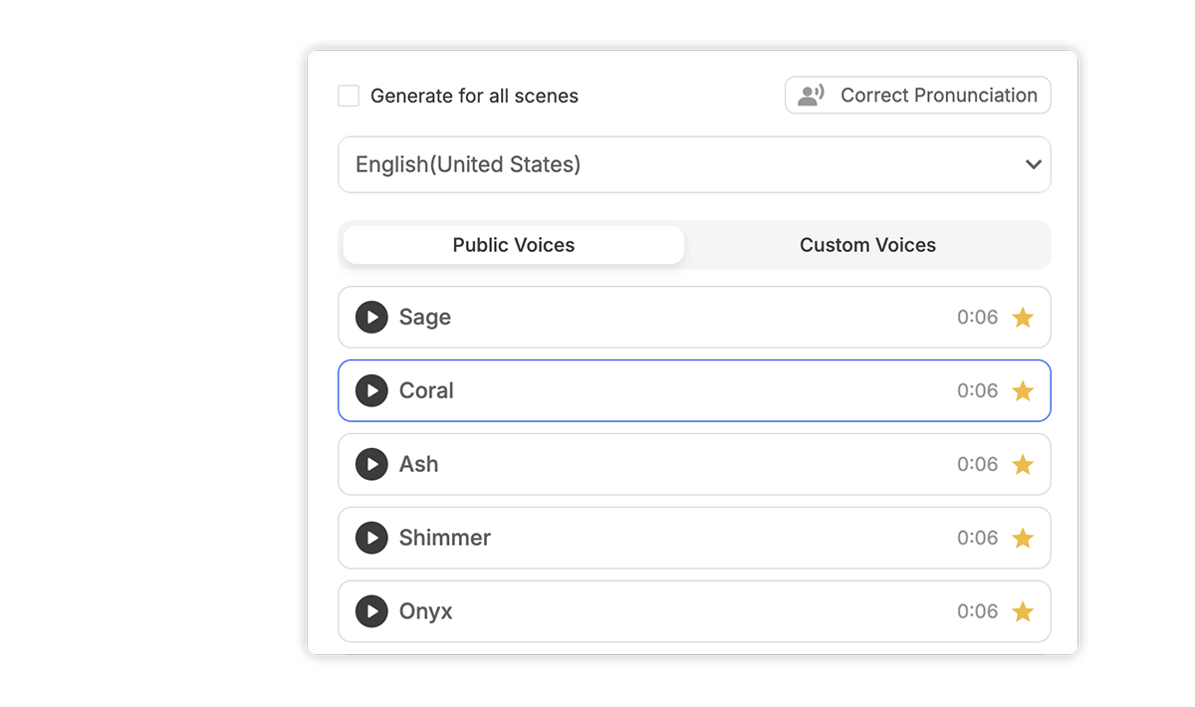
Task: Click the Correct Pronunciation button
Action: click(x=917, y=95)
